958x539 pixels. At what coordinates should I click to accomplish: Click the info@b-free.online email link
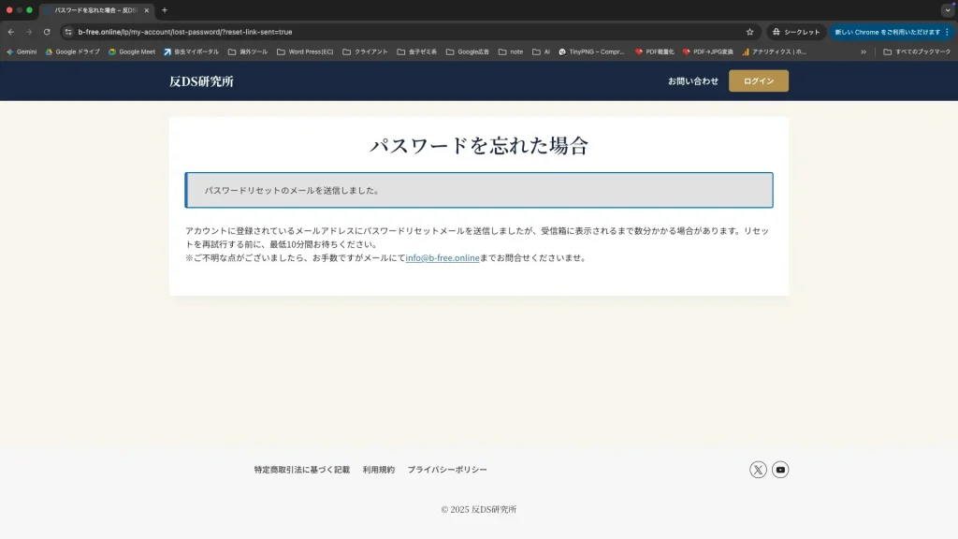pos(443,258)
